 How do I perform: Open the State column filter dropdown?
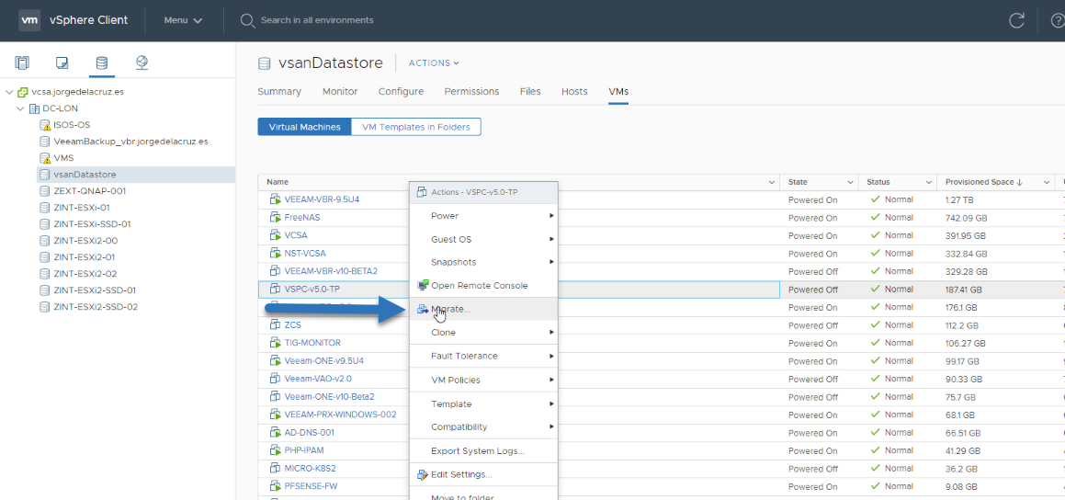point(850,183)
